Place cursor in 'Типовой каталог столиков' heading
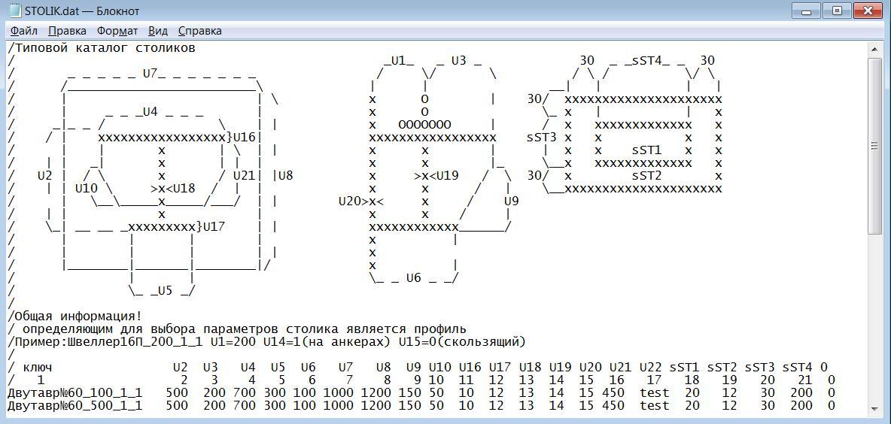The width and height of the screenshot is (891, 424). pyautogui.click(x=105, y=48)
